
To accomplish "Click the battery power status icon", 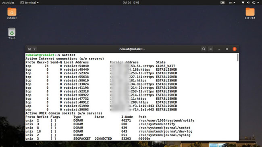I will pyautogui.click(x=254, y=2).
